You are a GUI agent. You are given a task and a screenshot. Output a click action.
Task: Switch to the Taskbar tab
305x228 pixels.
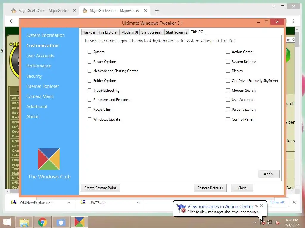click(89, 32)
